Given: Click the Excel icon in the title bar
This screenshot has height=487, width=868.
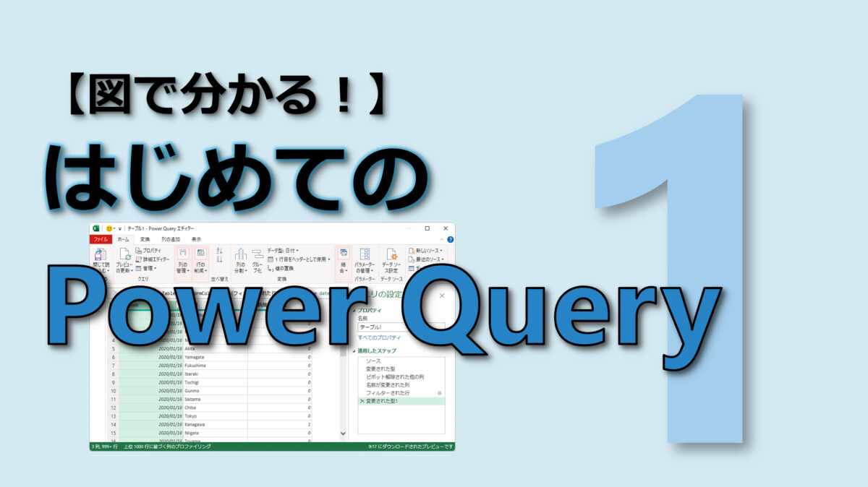Looking at the screenshot, I should tap(95, 228).
